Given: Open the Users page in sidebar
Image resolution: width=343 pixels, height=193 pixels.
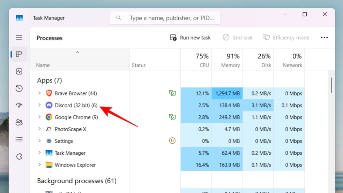Looking at the screenshot, I should (19, 122).
